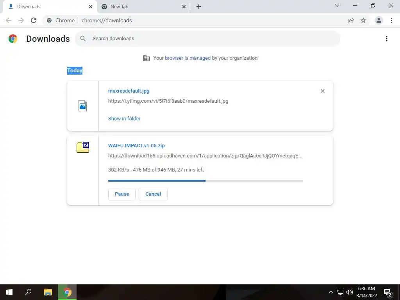Click the browser forward arrow
This screenshot has width=400, height=300.
point(21,20)
